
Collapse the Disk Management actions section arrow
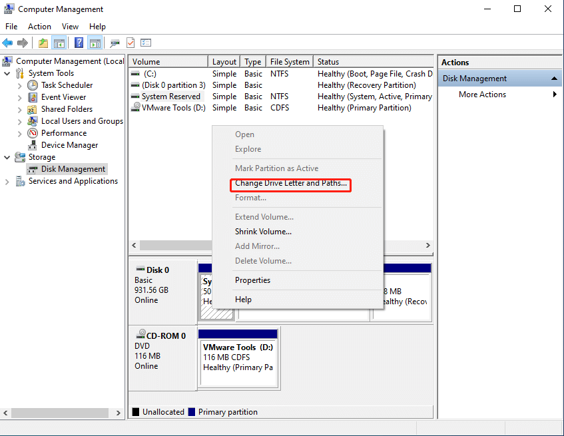pyautogui.click(x=554, y=79)
